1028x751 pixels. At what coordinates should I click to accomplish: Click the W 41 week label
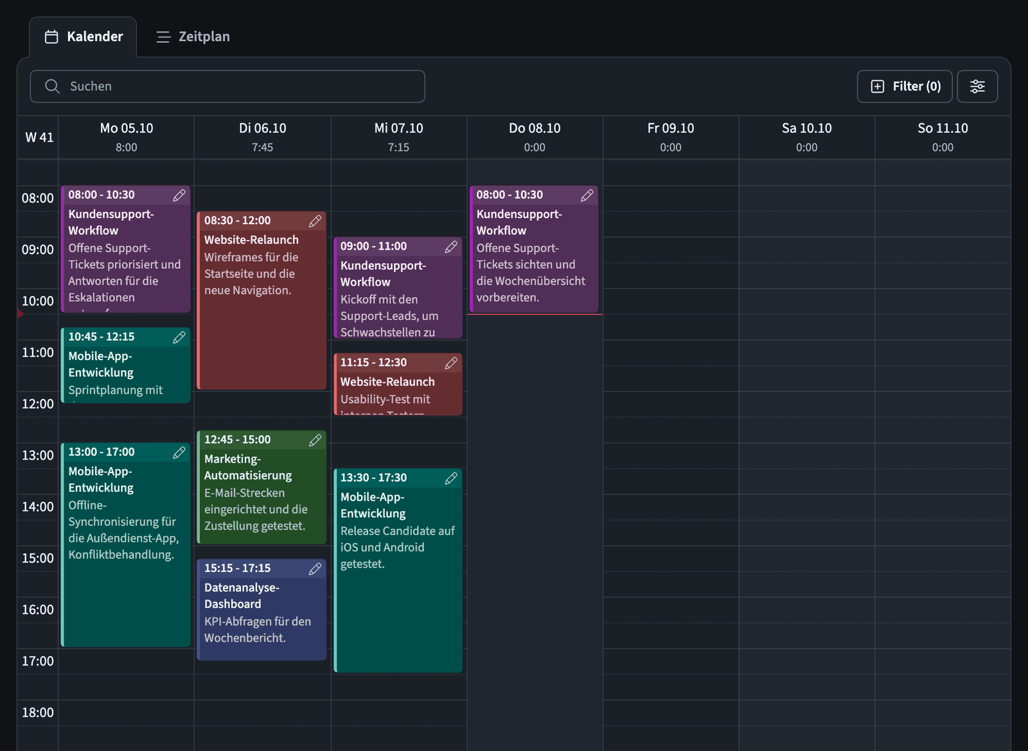39,137
